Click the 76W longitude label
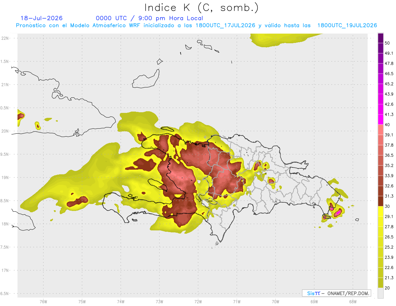This screenshot has height=306, width=396. [44, 301]
